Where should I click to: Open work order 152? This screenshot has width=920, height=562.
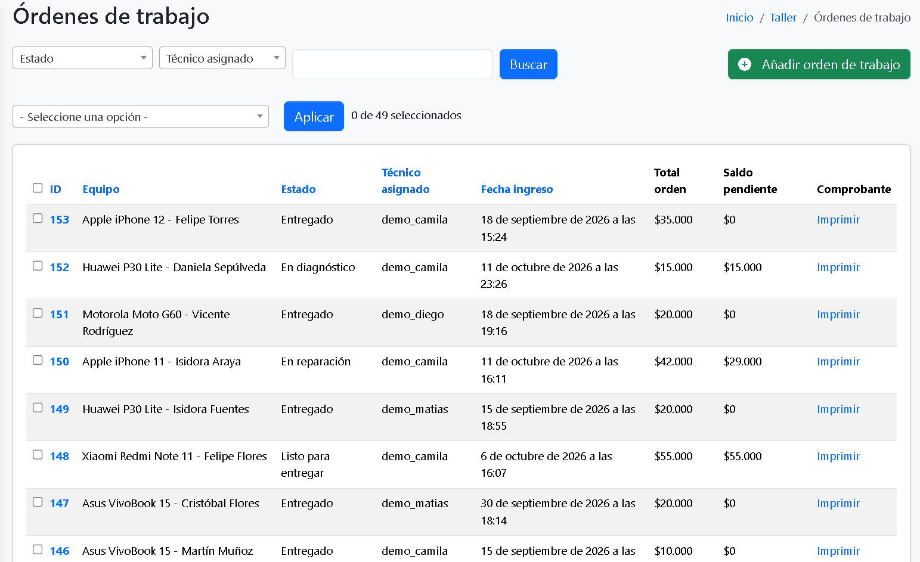click(x=60, y=267)
